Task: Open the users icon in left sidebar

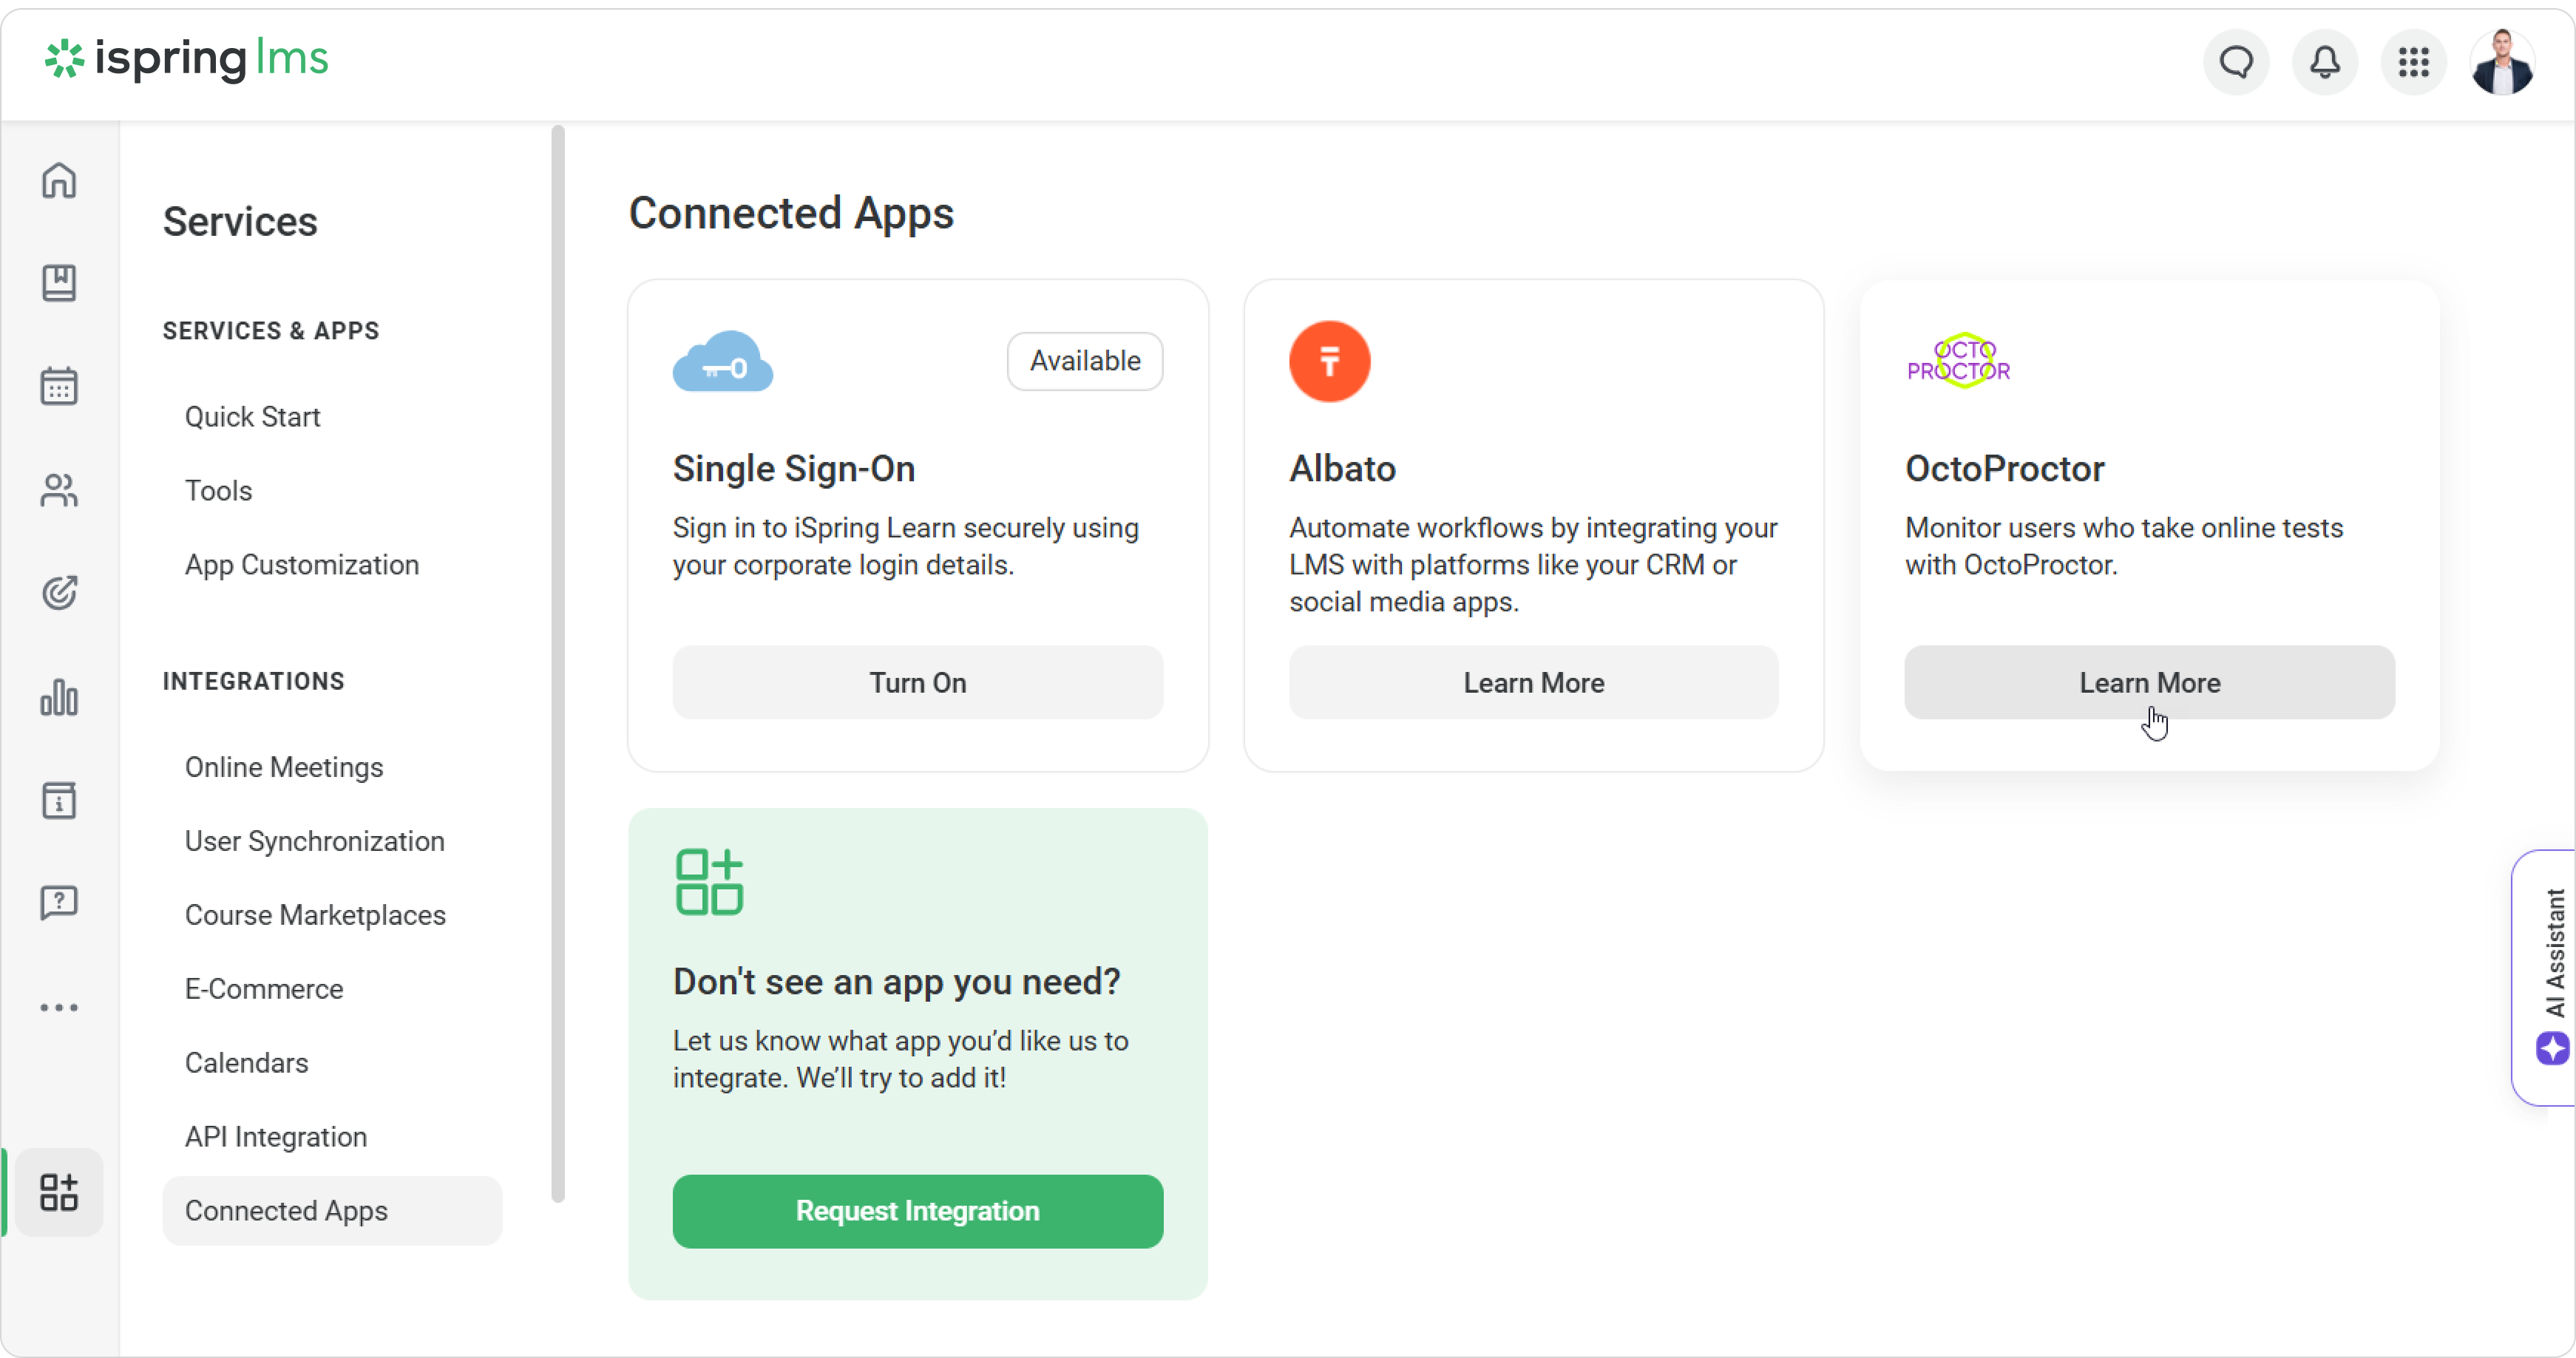Action: click(59, 490)
